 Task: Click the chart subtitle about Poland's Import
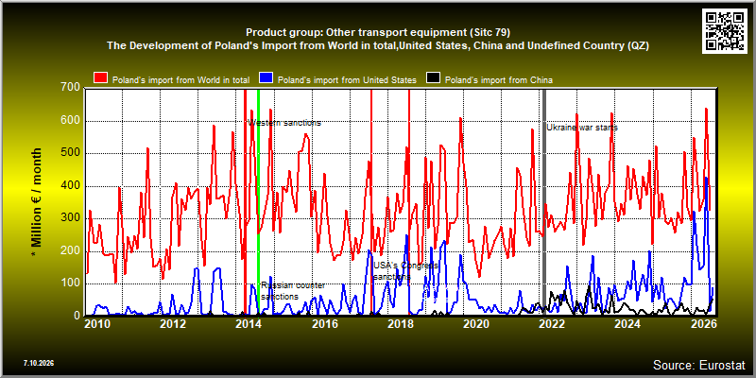[x=378, y=46]
